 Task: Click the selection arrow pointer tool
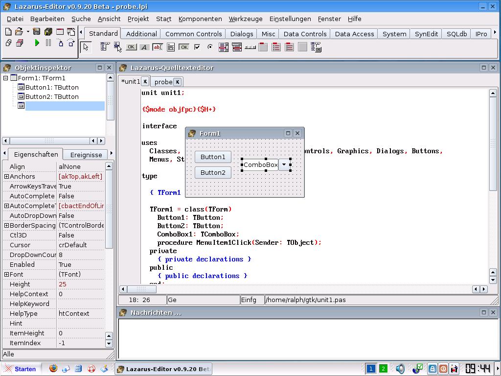tap(86, 47)
